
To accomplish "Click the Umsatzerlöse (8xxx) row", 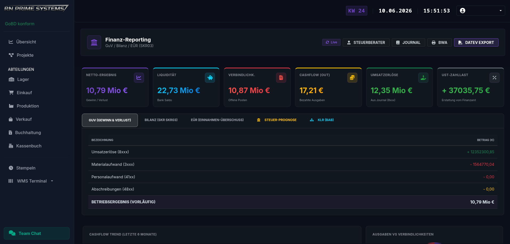I will click(x=293, y=152).
